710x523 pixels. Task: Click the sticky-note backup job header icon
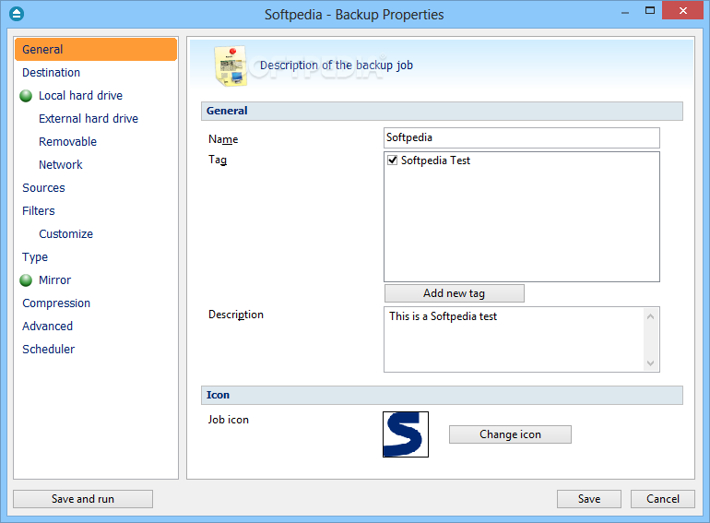coord(231,65)
